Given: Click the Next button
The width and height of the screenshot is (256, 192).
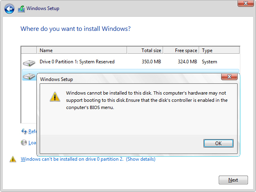Looking at the screenshot, I should tap(233, 180).
